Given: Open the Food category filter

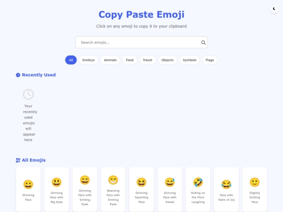Looking at the screenshot, I should (129, 60).
